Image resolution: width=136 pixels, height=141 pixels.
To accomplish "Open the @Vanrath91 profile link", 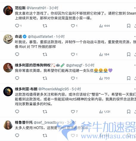I will [36, 8].
